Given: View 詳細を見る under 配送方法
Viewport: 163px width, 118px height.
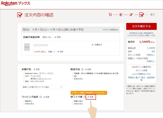Looking at the screenshot, I should click(79, 79).
